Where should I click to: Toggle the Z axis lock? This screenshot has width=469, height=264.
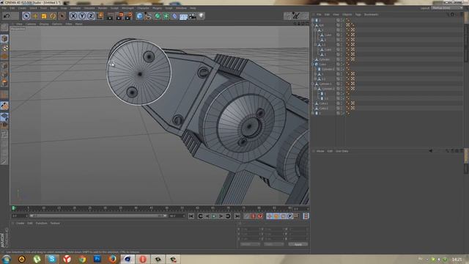click(91, 16)
